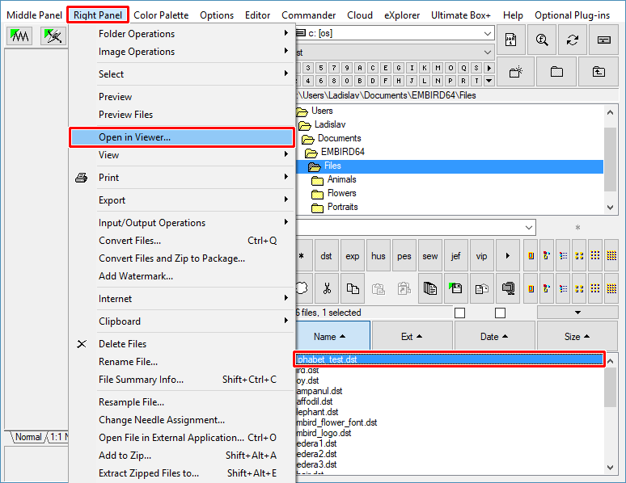Expand the Export submenu
626x483 pixels.
(x=182, y=200)
